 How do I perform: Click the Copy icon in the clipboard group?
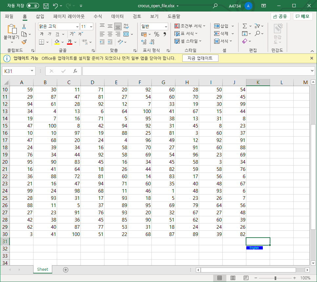point(24,35)
